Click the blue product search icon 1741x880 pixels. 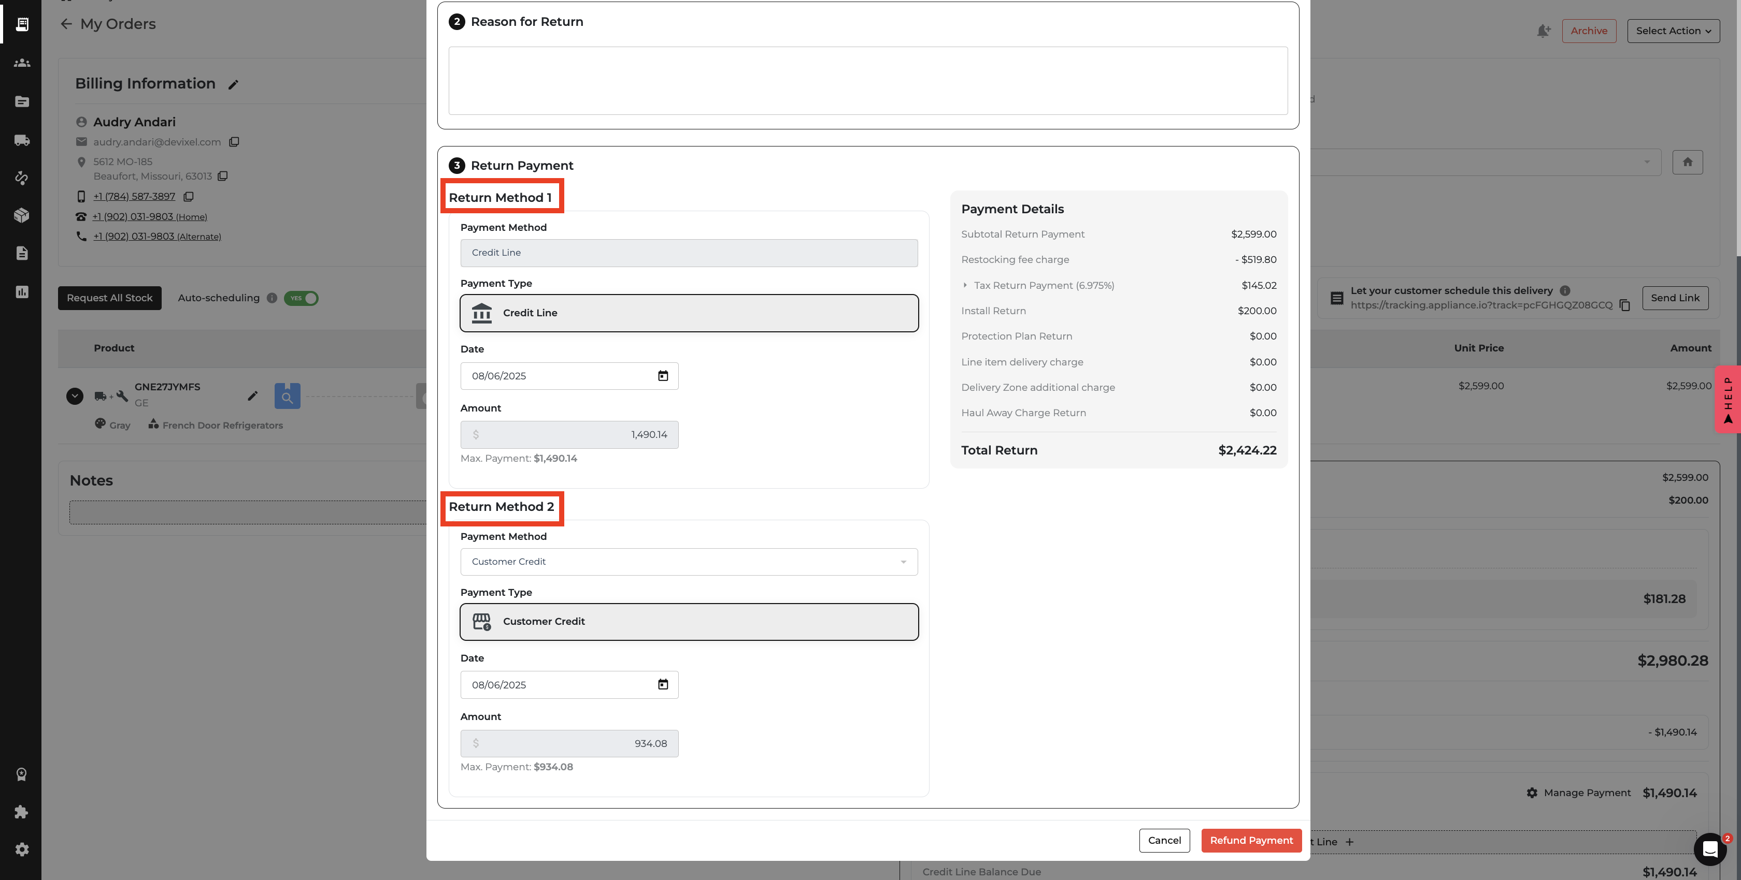(x=287, y=397)
